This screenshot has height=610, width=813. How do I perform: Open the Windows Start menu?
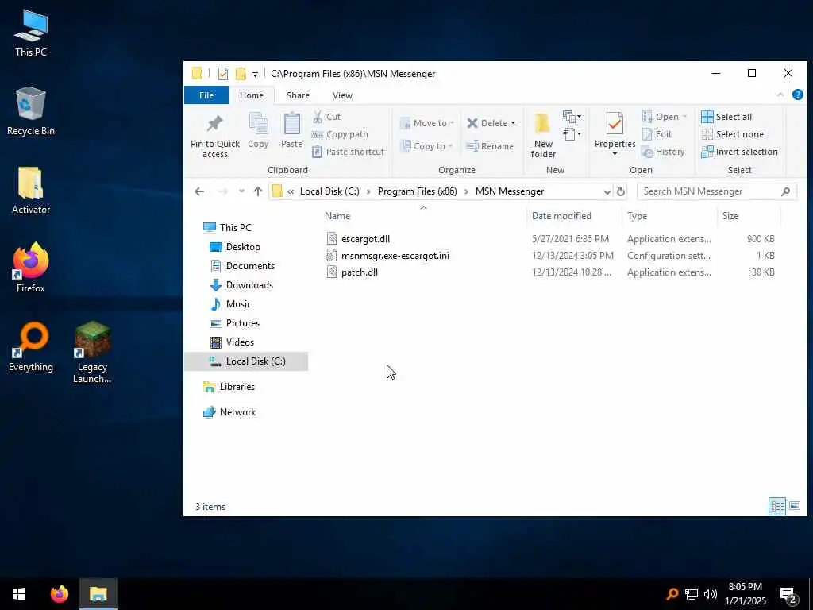click(19, 594)
